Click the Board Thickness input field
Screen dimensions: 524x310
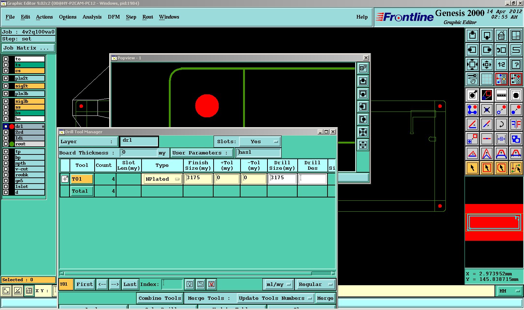pos(139,153)
